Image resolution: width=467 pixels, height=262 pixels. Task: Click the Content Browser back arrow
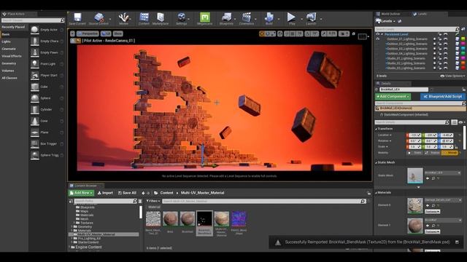click(143, 193)
